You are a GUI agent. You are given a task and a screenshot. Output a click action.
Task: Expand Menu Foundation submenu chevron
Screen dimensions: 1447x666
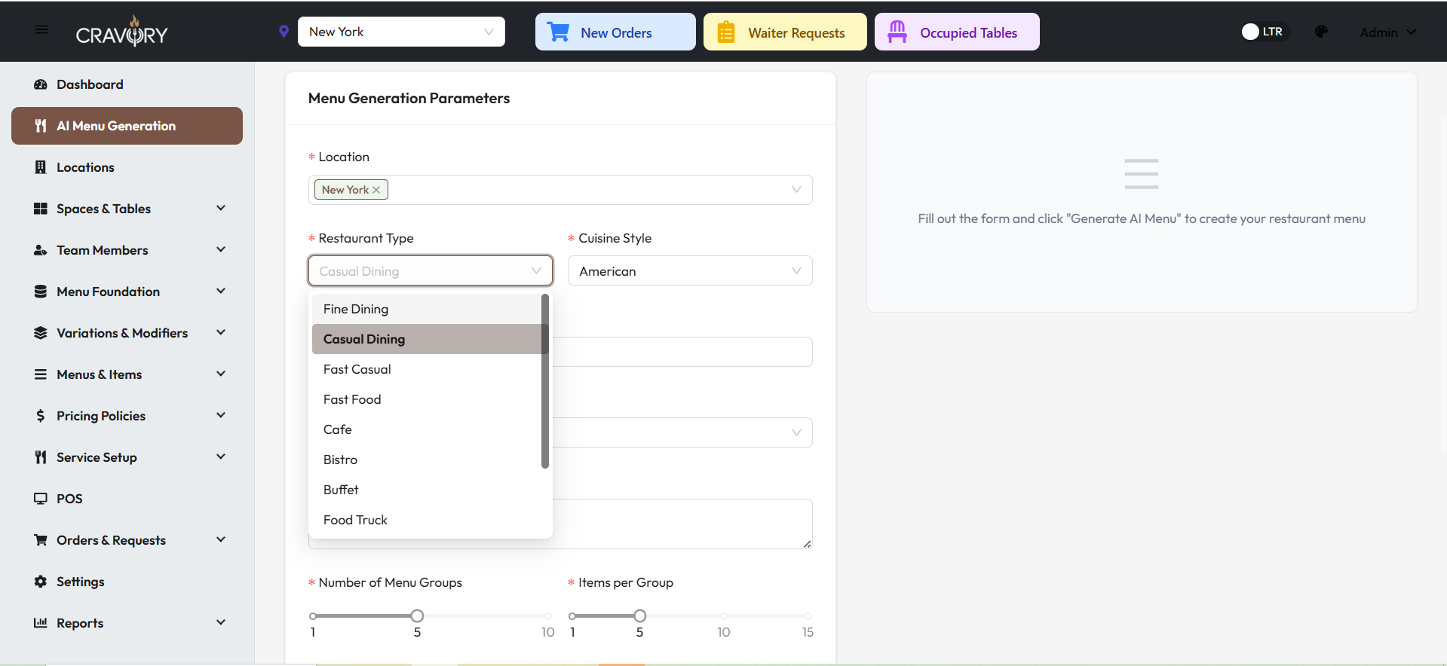tap(221, 291)
